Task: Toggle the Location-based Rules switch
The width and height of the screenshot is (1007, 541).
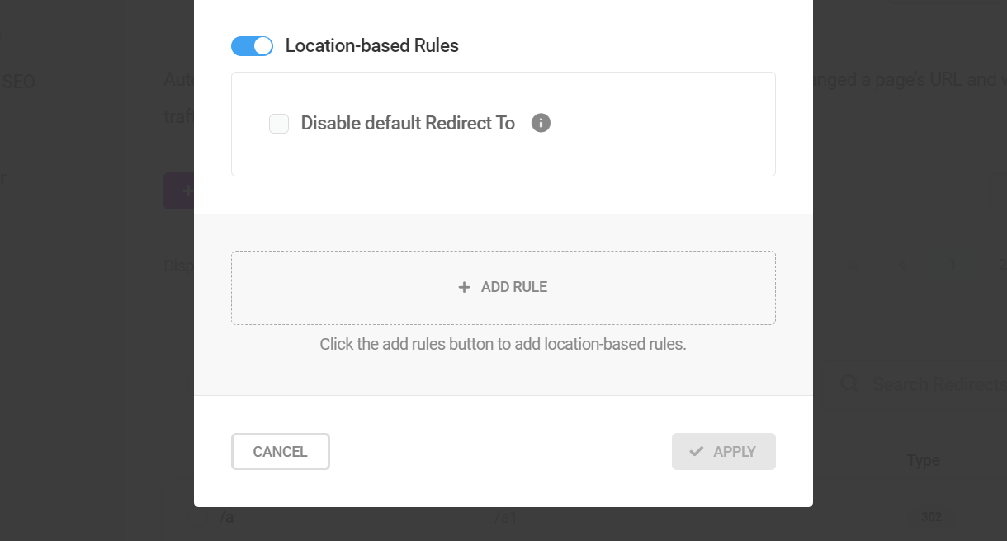Action: [x=252, y=46]
